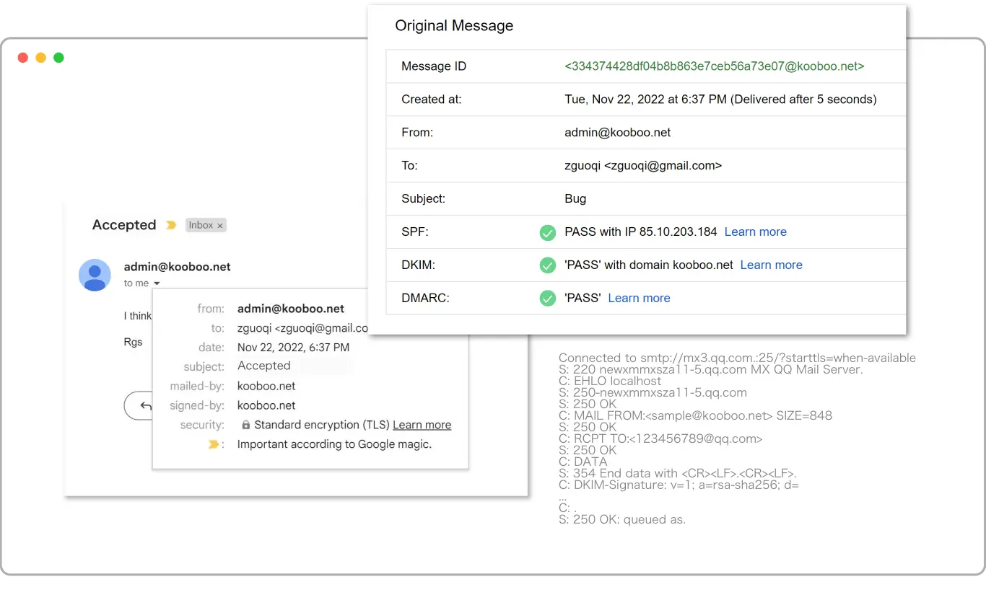
Task: Click the lock icon beside Standard encryption
Action: click(x=245, y=425)
